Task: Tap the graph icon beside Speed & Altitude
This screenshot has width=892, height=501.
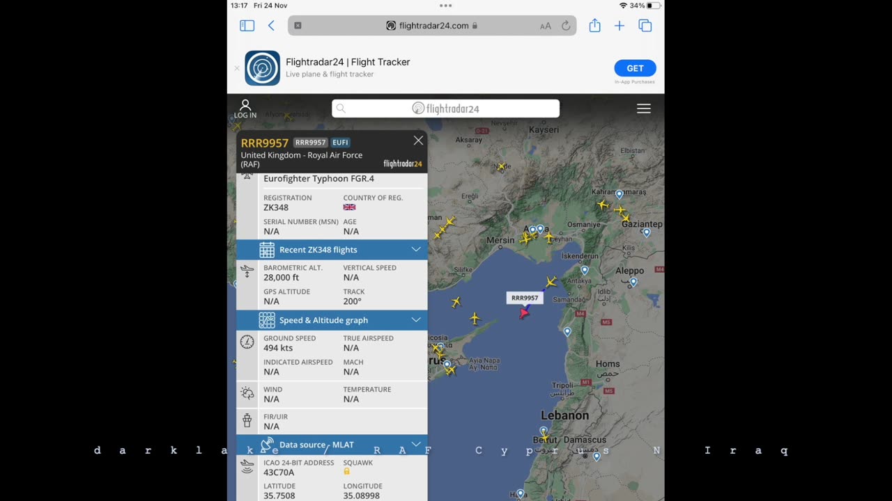Action: (x=267, y=320)
